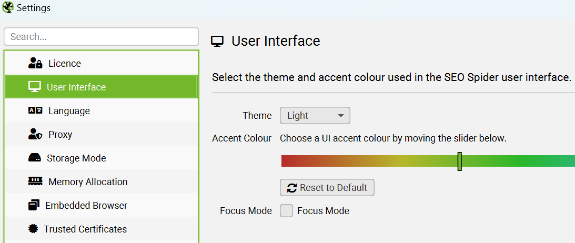This screenshot has width=575, height=243.
Task: Click the monitor icon beside User Interface heading
Action: 217,42
